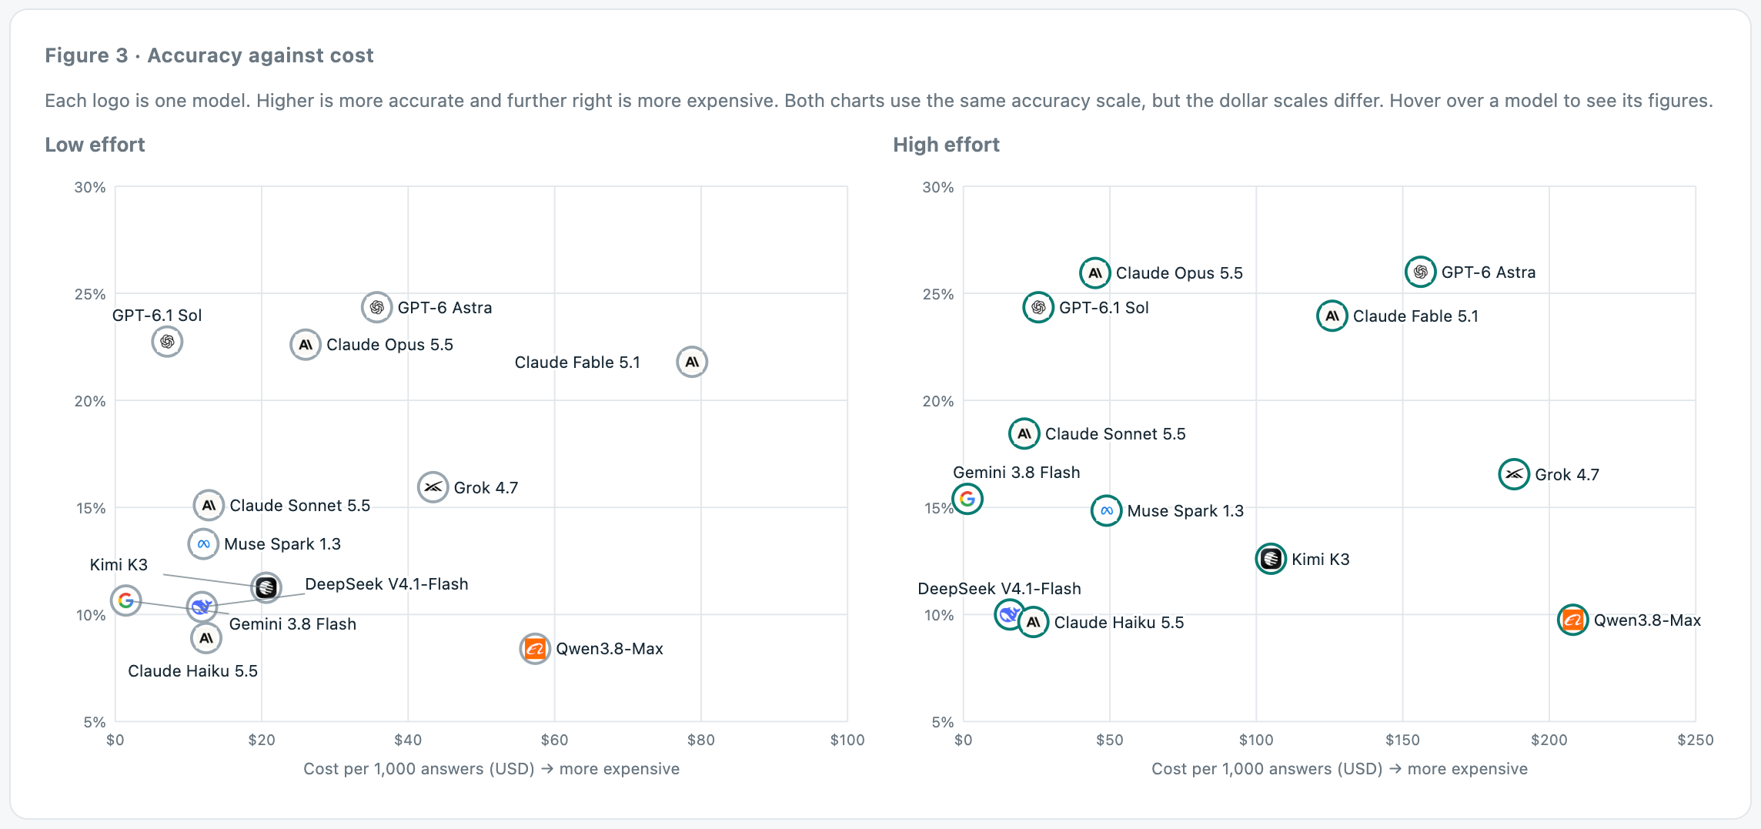Click the Claude Opus 5.5 logo in Low effort chart

(306, 345)
